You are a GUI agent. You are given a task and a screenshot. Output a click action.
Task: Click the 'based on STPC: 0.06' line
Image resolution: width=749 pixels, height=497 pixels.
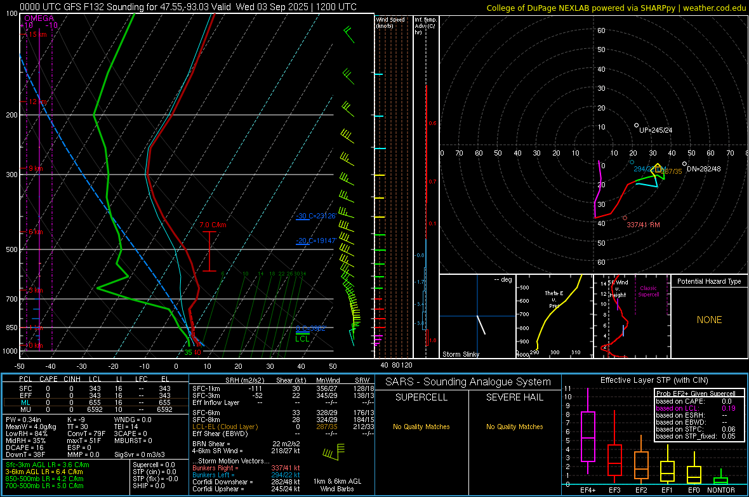coord(696,429)
